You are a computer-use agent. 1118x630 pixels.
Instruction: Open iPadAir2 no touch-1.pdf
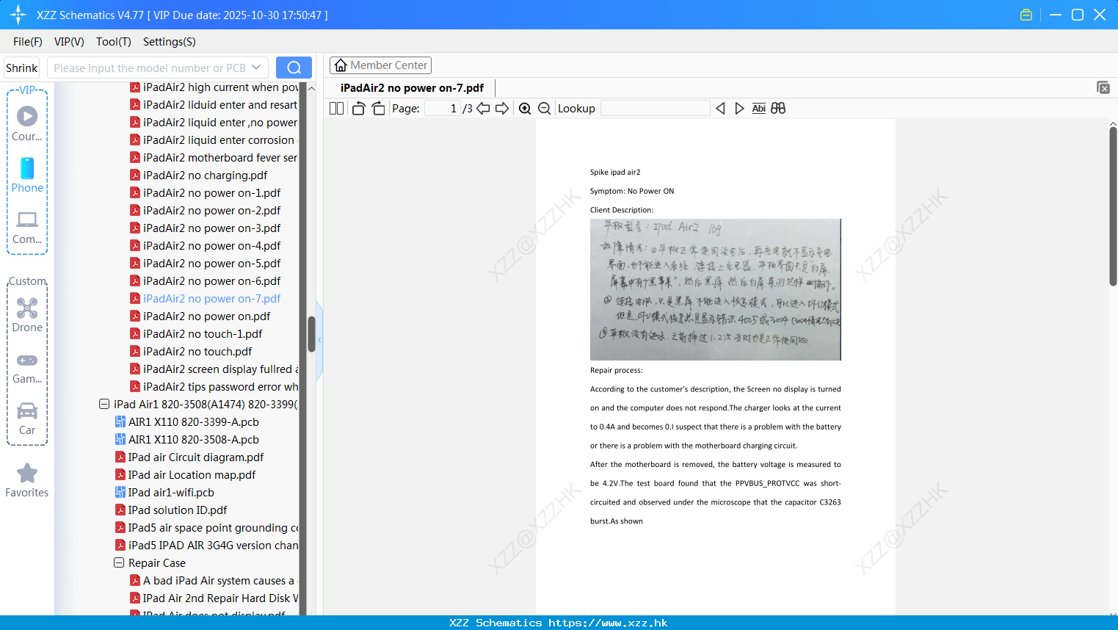click(x=203, y=334)
